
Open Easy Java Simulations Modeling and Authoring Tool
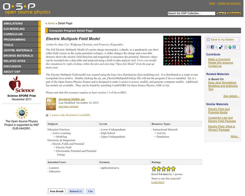(223, 86)
